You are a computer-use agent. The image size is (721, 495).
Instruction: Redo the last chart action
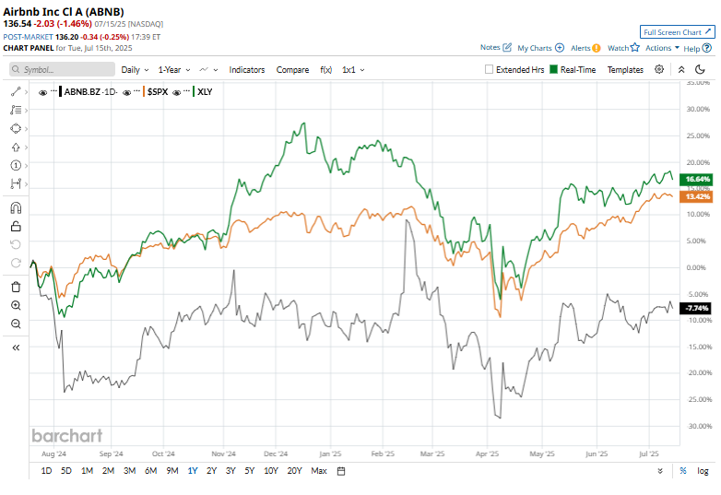coord(16,263)
